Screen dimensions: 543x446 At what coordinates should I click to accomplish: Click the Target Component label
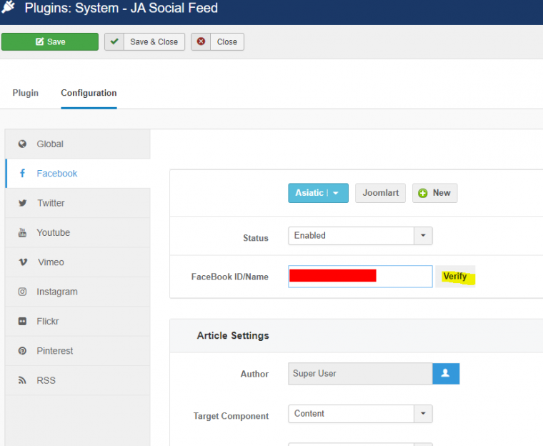231,416
